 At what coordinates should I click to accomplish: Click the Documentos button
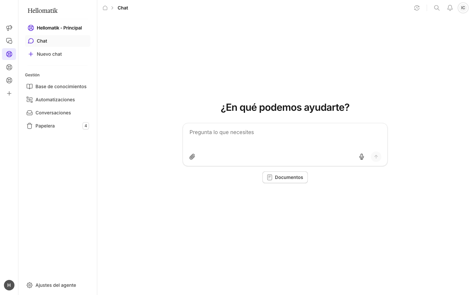coord(285,177)
